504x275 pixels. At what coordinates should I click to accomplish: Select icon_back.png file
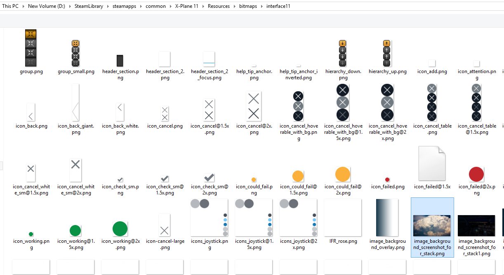(31, 112)
